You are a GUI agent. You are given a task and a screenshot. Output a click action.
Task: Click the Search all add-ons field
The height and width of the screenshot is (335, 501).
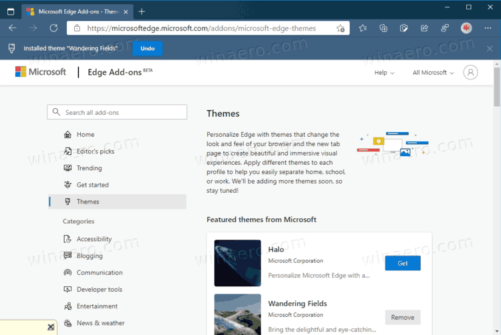(x=117, y=112)
